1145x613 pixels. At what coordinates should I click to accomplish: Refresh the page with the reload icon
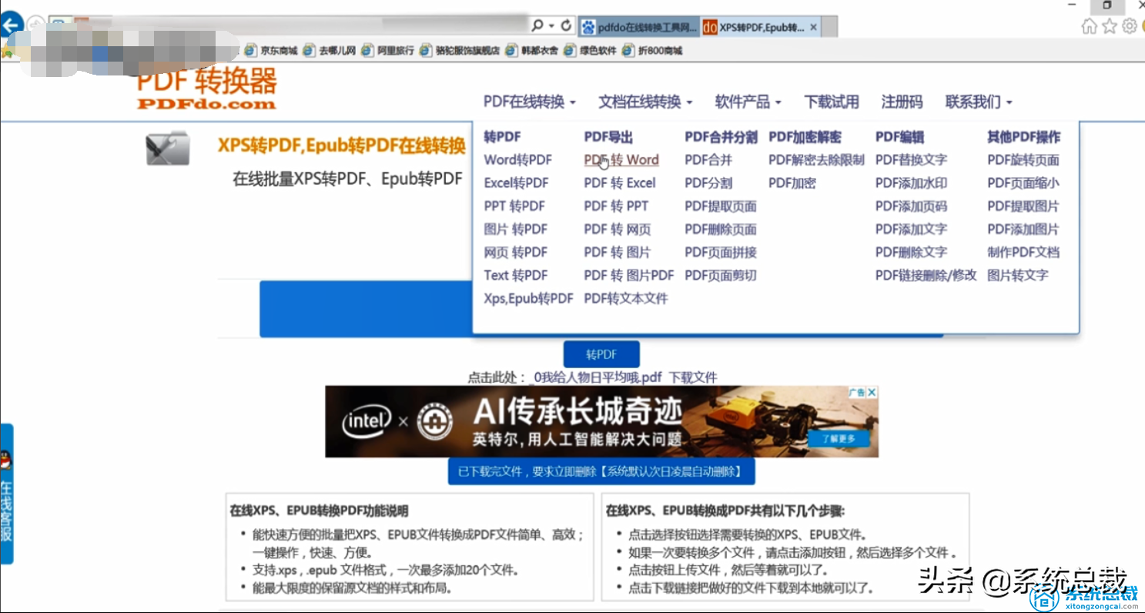click(x=567, y=25)
